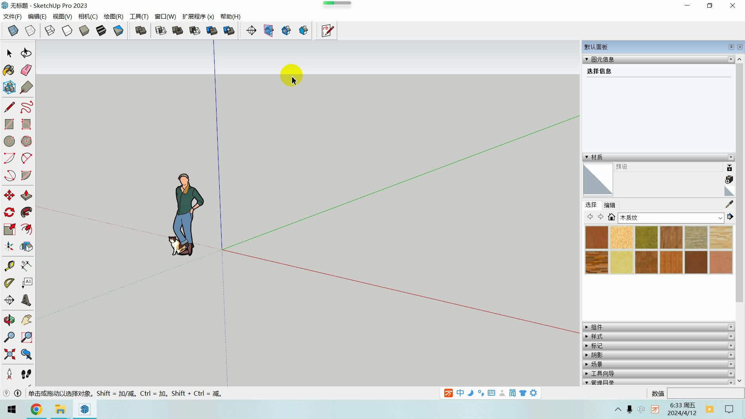Select the green wood texture swatch
The width and height of the screenshot is (745, 419).
pos(646,237)
